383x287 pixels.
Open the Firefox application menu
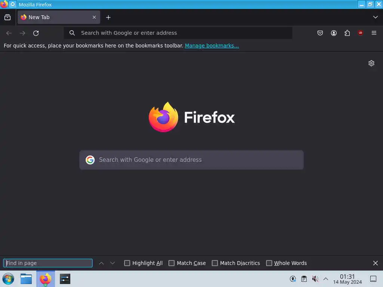pyautogui.click(x=374, y=33)
